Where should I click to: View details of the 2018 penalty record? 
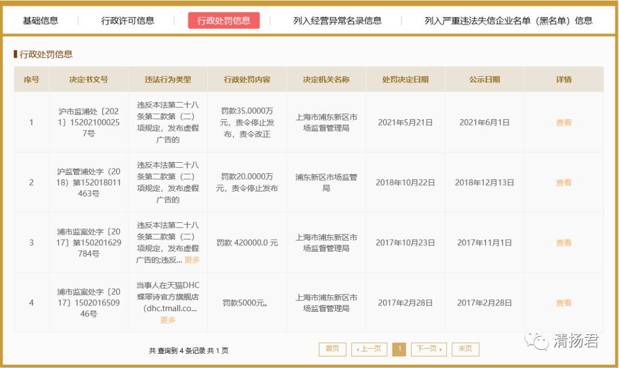click(563, 182)
